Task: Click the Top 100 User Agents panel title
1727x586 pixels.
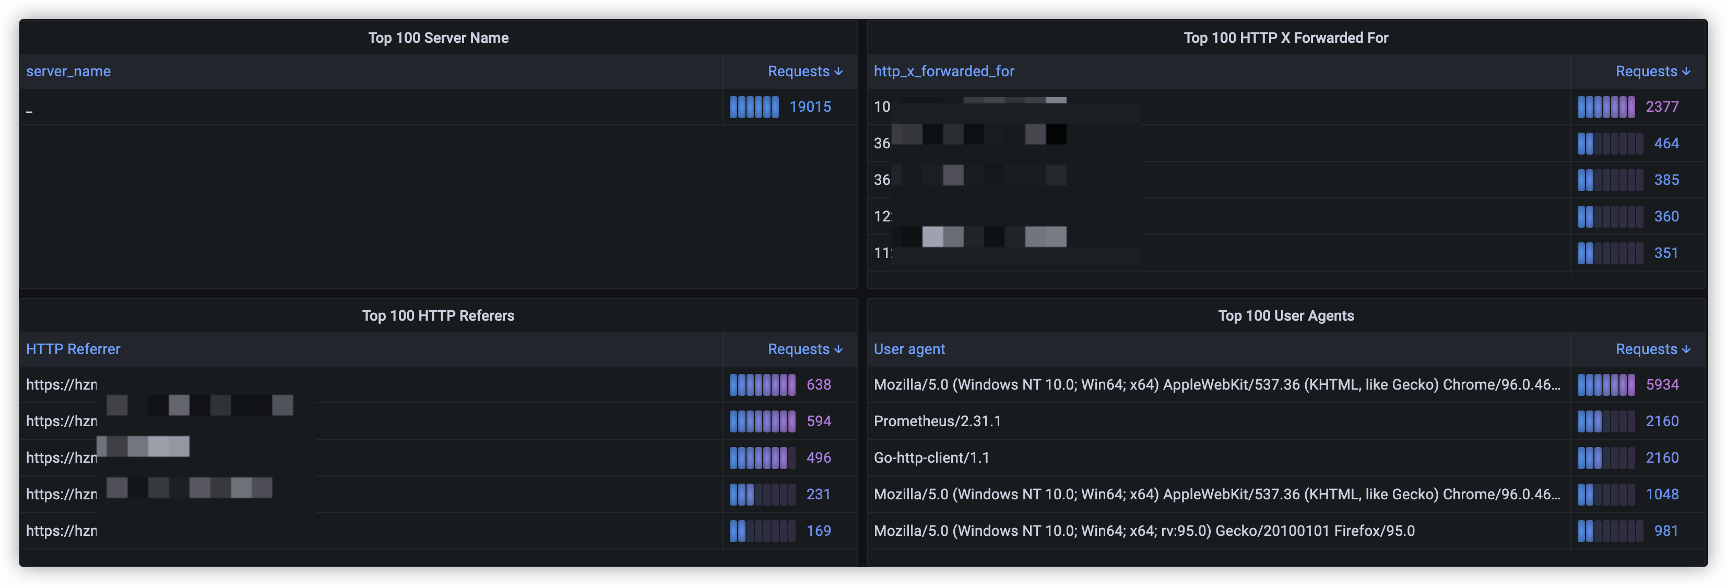Action: click(x=1285, y=316)
